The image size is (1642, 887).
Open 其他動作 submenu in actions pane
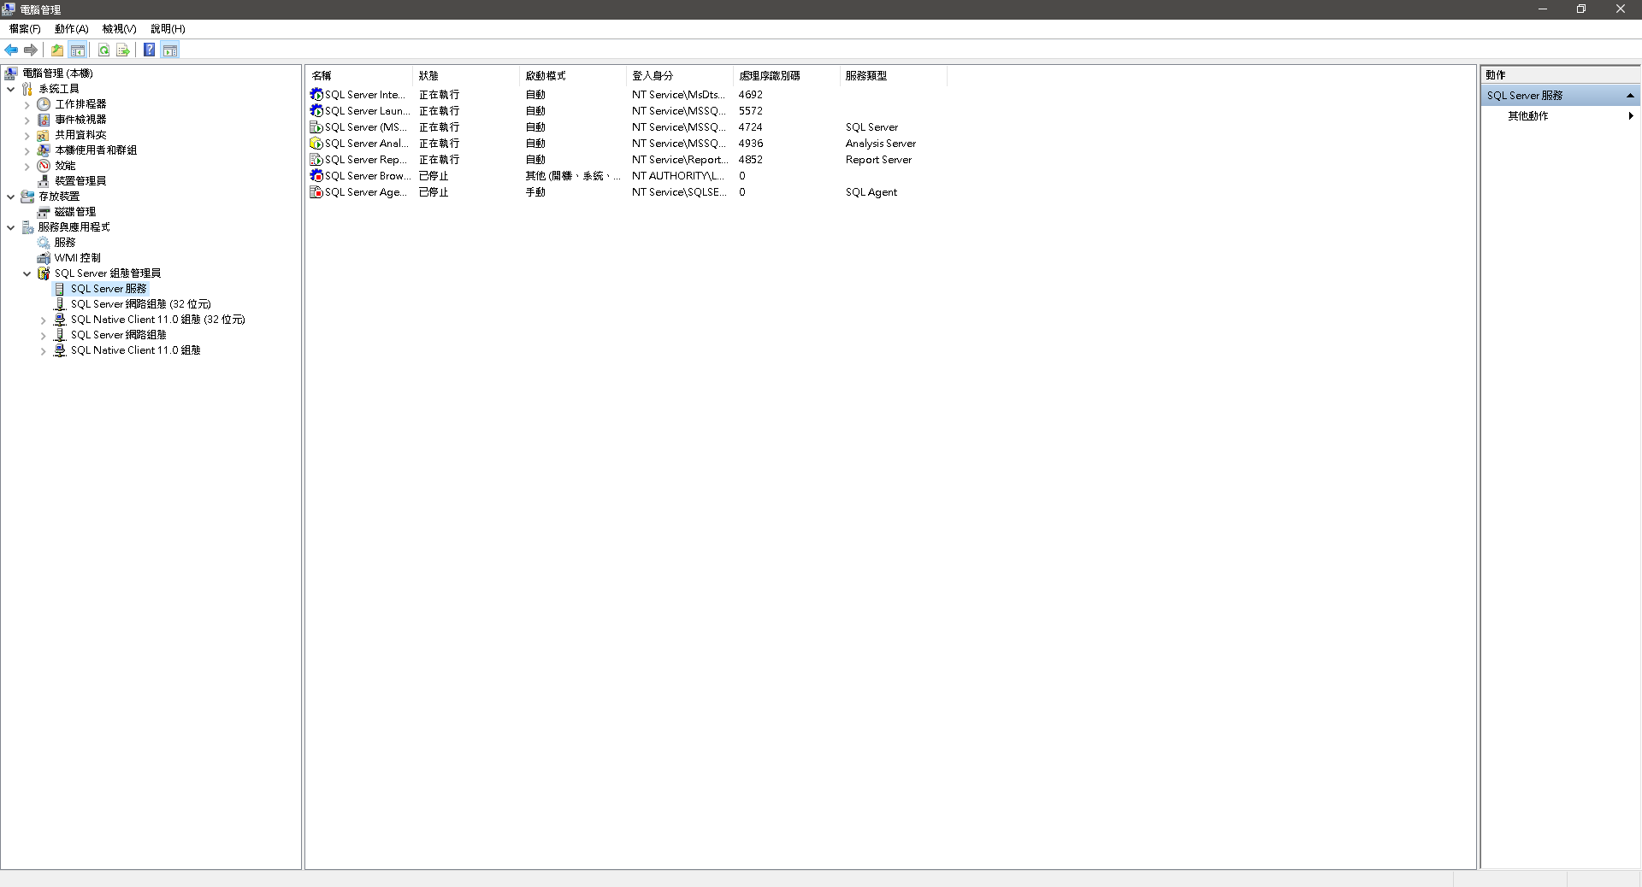pos(1561,116)
